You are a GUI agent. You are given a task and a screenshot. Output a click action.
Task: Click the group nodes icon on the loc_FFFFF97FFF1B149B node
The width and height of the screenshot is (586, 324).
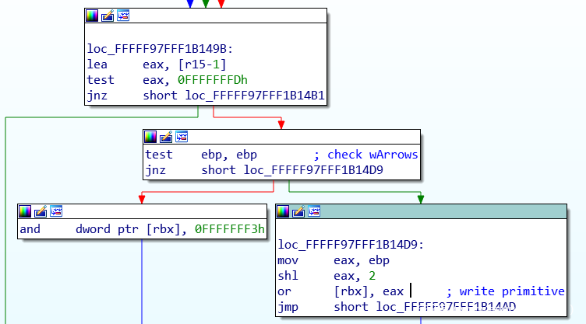coord(123,16)
